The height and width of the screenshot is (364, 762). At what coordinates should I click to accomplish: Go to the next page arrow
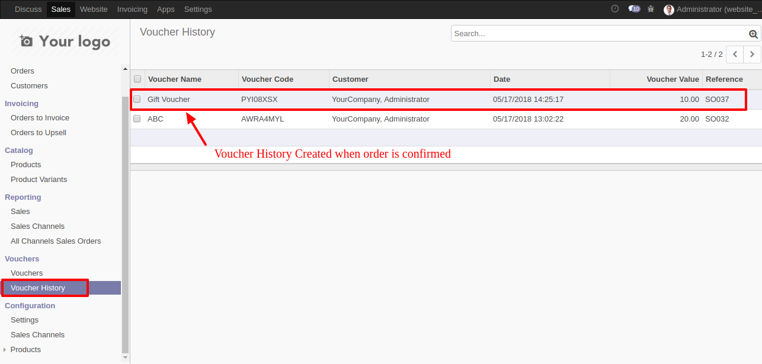pyautogui.click(x=753, y=54)
